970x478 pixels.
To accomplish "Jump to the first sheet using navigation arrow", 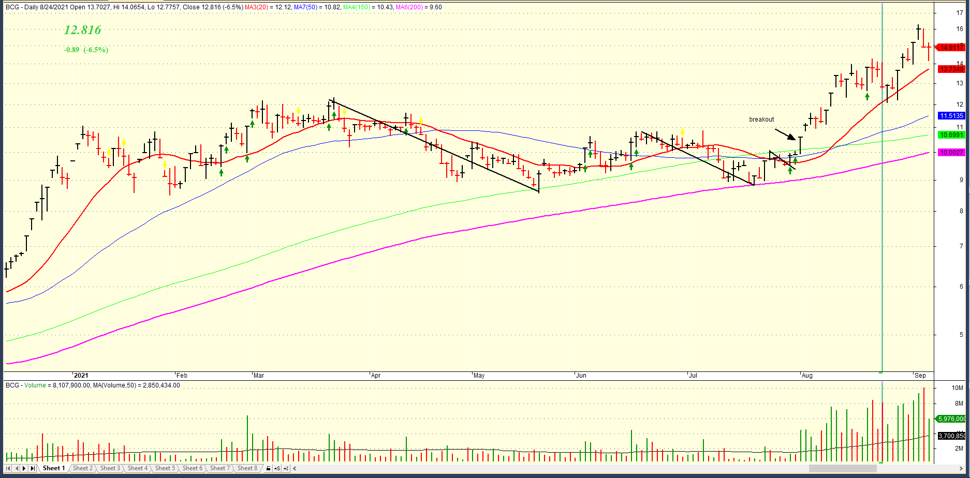I will click(x=8, y=468).
